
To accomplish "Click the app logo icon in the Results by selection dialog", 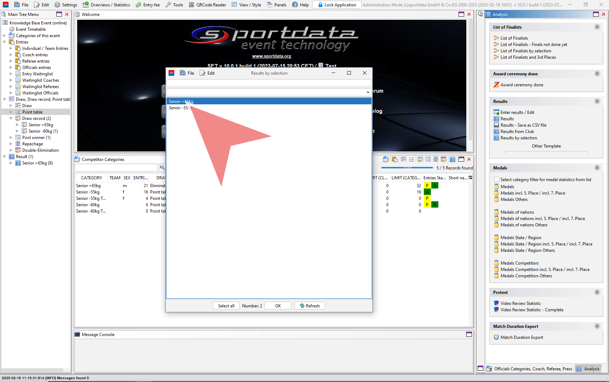I will (x=171, y=73).
